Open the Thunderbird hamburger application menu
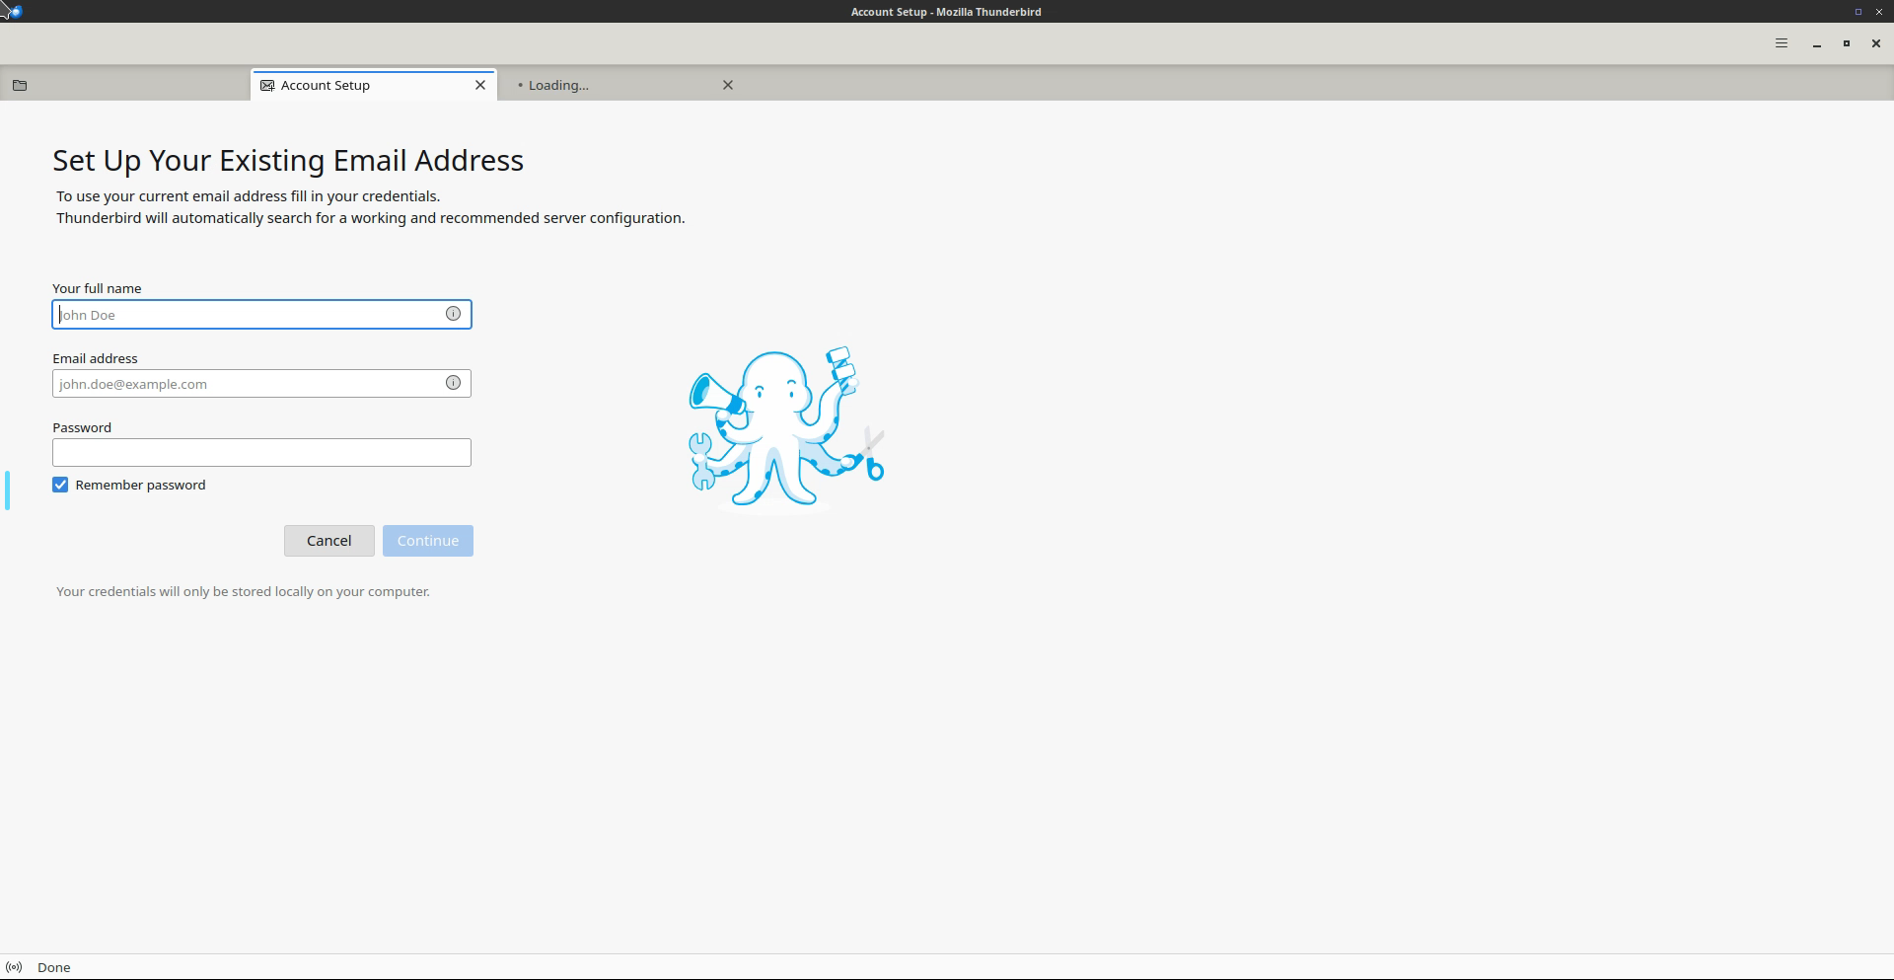 [x=1781, y=43]
